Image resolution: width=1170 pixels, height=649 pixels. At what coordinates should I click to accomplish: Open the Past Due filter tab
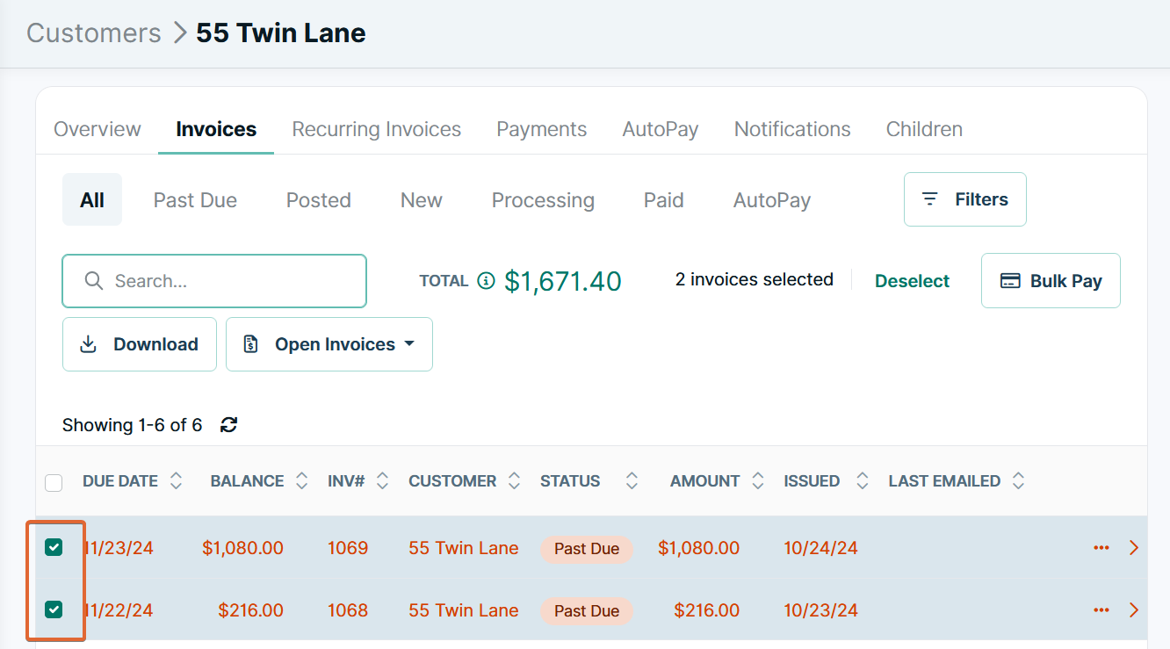click(x=194, y=199)
